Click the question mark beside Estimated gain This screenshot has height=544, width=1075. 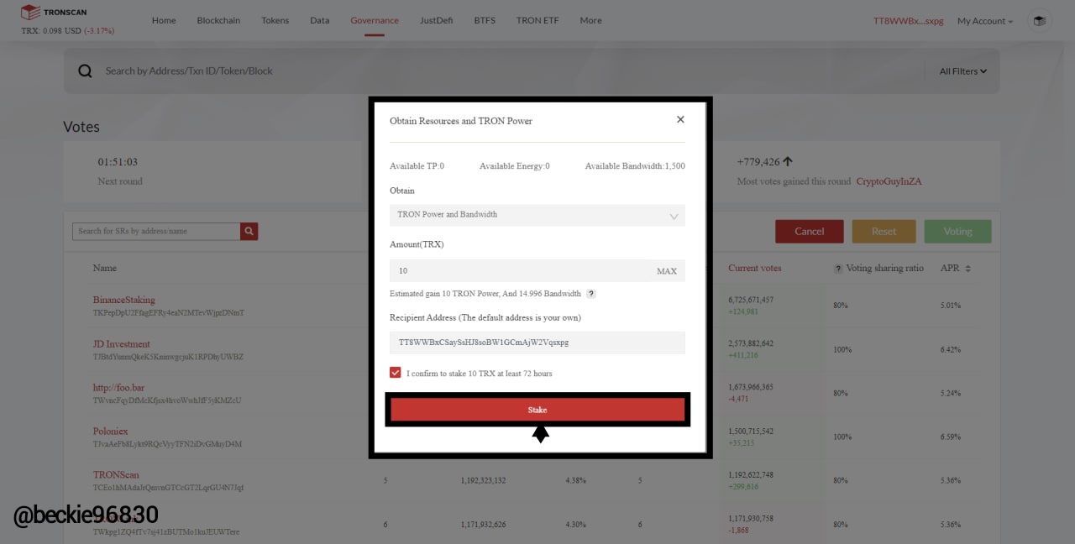591,294
